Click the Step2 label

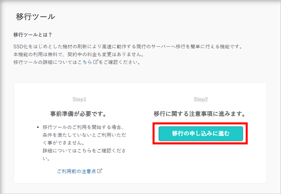pyautogui.click(x=201, y=99)
